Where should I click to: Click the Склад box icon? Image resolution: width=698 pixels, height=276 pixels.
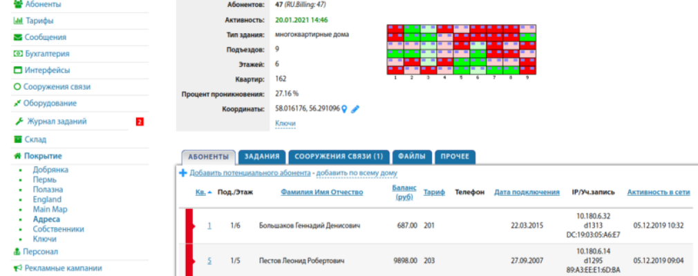pos(18,139)
